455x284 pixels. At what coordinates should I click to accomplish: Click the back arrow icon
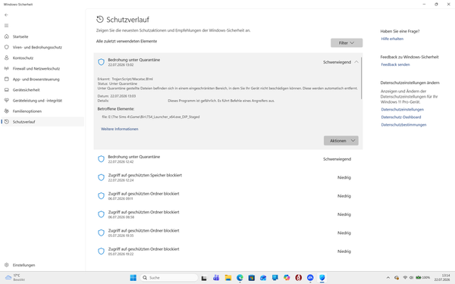click(x=6, y=15)
